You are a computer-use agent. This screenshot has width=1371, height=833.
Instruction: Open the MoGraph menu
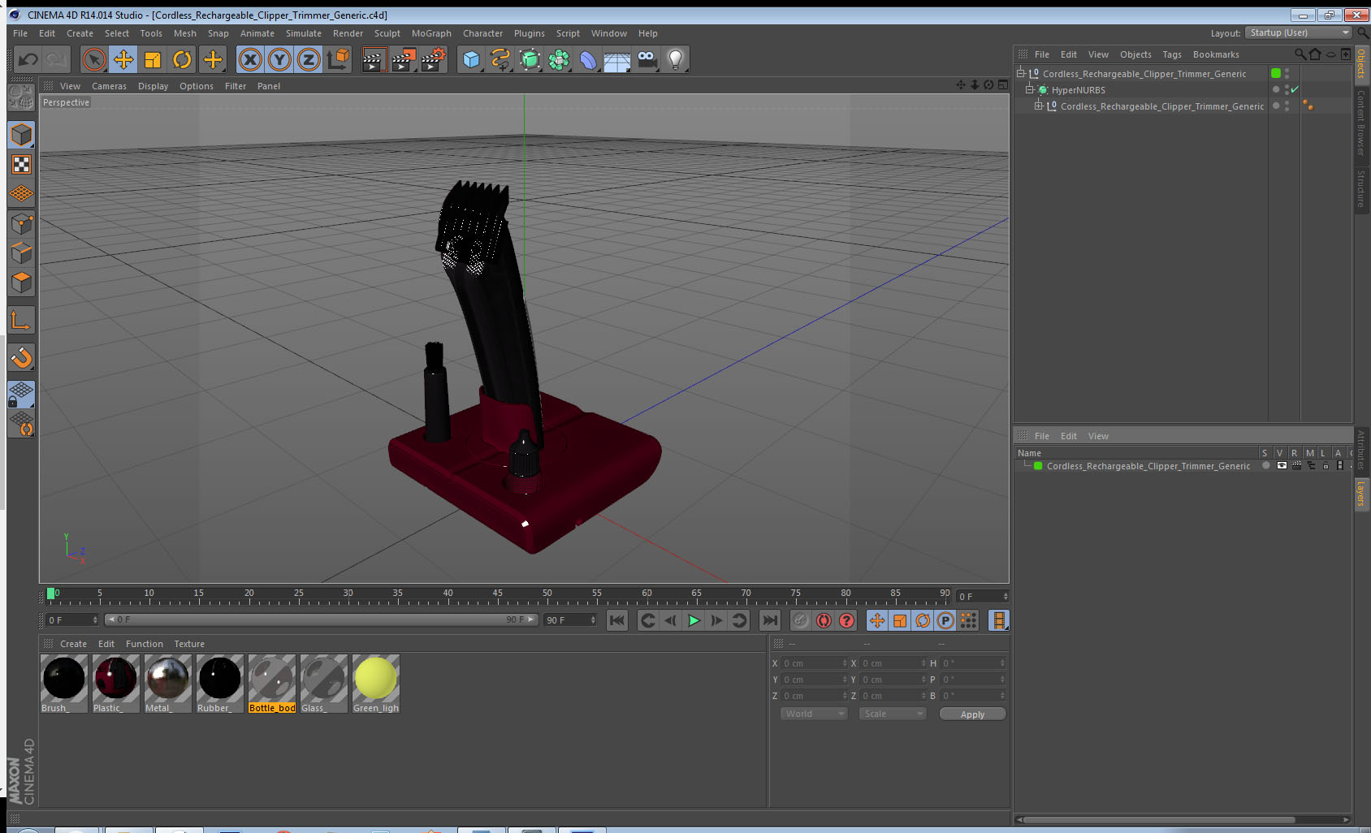(431, 33)
